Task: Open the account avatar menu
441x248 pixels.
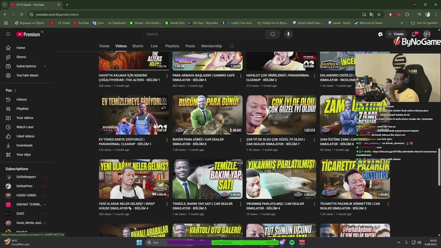Action: click(427, 34)
